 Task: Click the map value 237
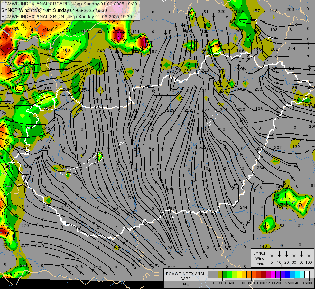point(171,267)
